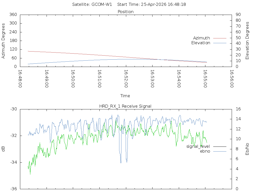Click the Eb/No right axis label

click(x=247, y=149)
